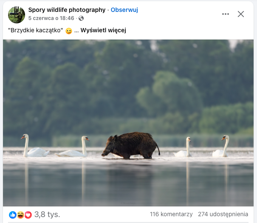The width and height of the screenshot is (257, 223).
Task: Click the winking emoji in the caption
Action: click(x=69, y=31)
